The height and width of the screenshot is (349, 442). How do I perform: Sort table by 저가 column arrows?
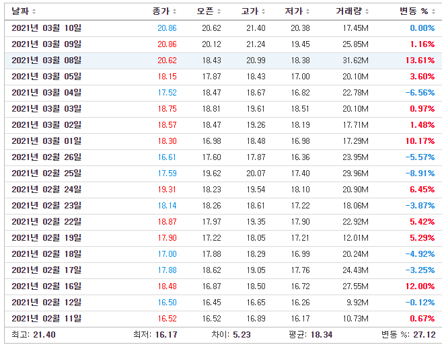click(x=308, y=11)
